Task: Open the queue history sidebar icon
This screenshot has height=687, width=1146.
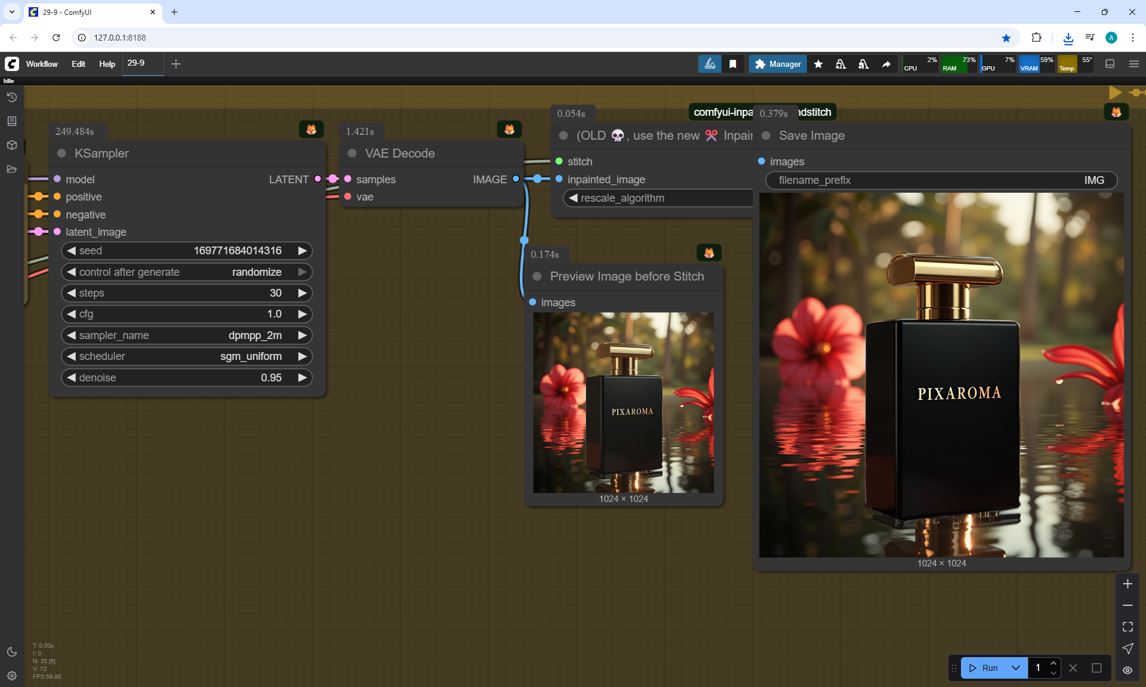Action: click(11, 97)
